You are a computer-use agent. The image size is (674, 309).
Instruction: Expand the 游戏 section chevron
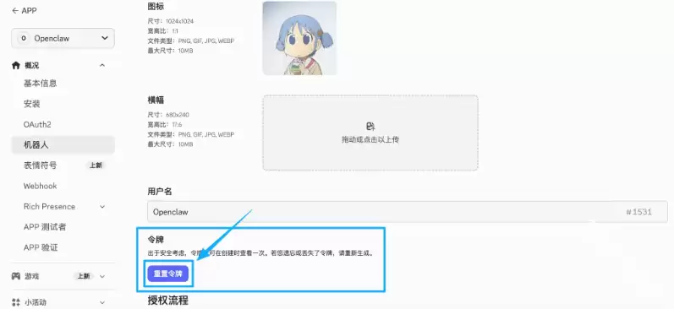(102, 276)
